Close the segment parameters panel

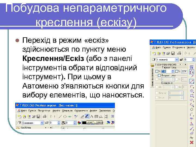point(185,65)
